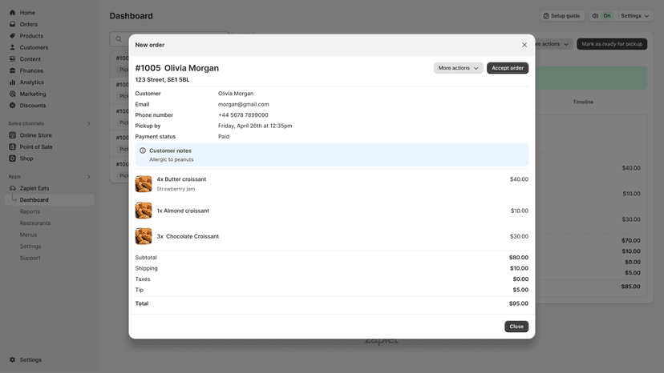Click the info icon beside Customer notes
Screen dimensions: 664x373
coord(143,150)
